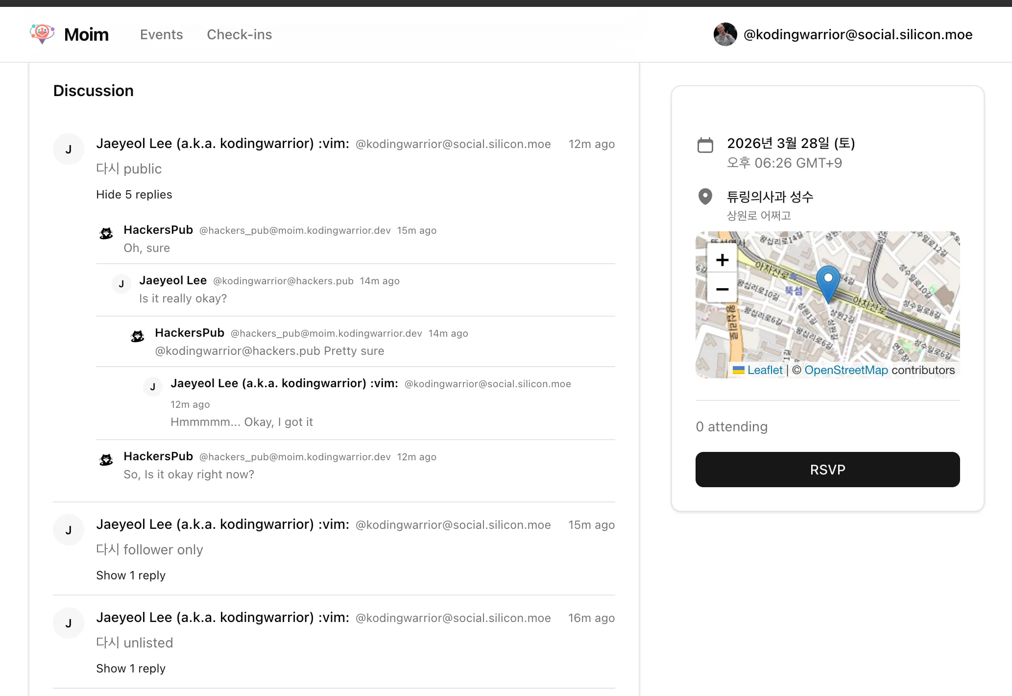Click J avatar on "Is it really okay?" reply

pyautogui.click(x=121, y=284)
